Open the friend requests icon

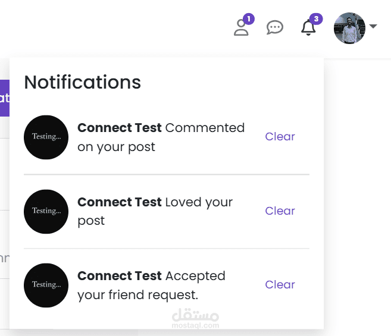tap(241, 28)
